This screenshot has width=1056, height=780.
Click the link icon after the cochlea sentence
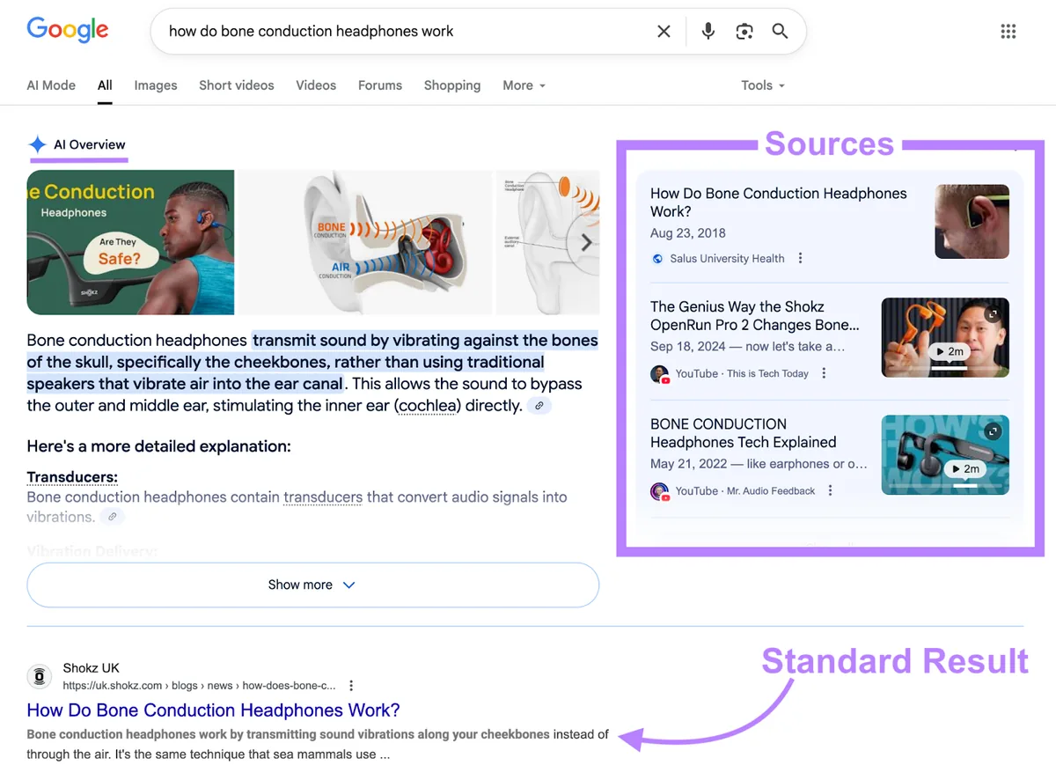pos(539,406)
